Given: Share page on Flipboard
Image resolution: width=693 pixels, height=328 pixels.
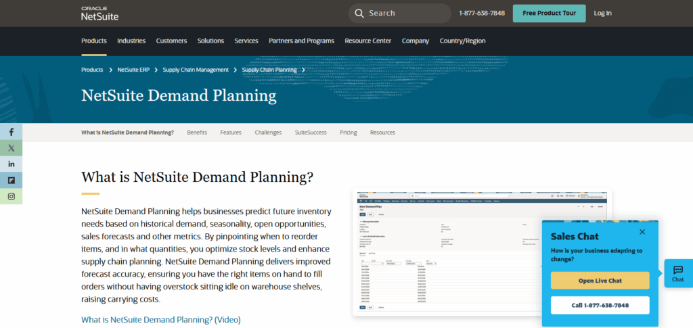Looking at the screenshot, I should (x=11, y=180).
